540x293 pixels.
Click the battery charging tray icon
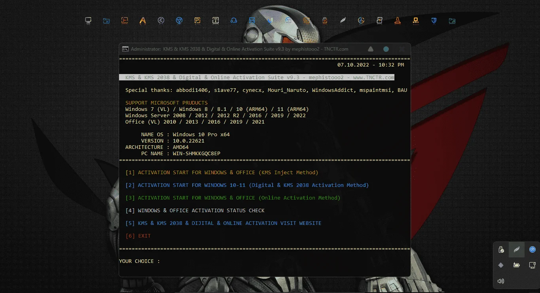tap(517, 265)
